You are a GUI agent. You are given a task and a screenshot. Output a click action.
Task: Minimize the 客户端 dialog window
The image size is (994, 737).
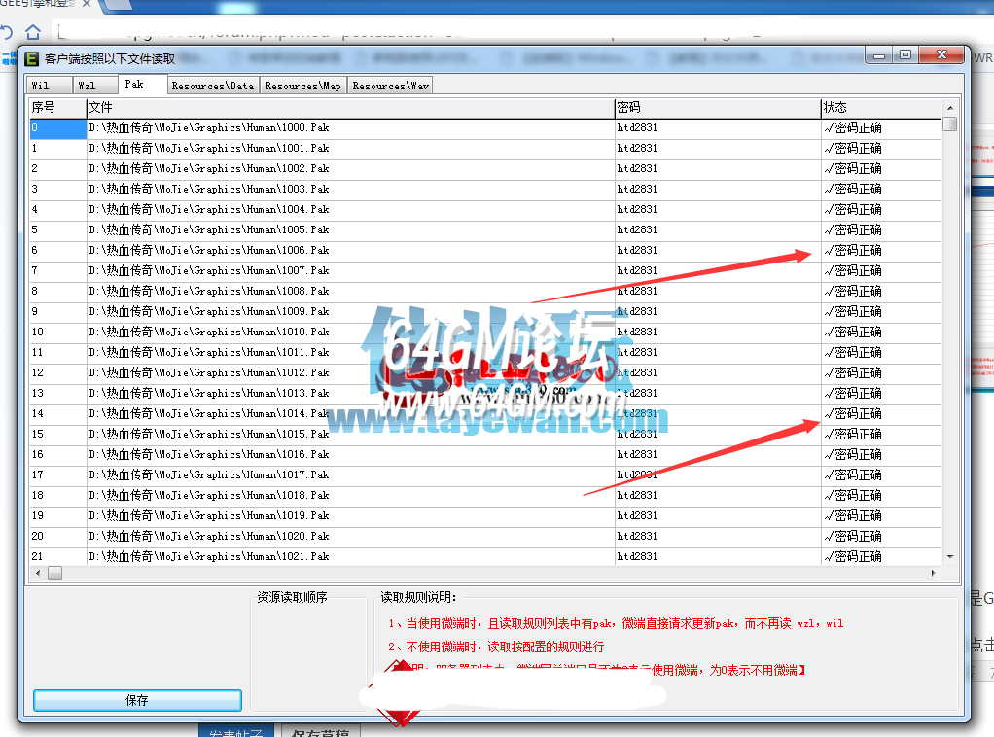tap(878, 55)
